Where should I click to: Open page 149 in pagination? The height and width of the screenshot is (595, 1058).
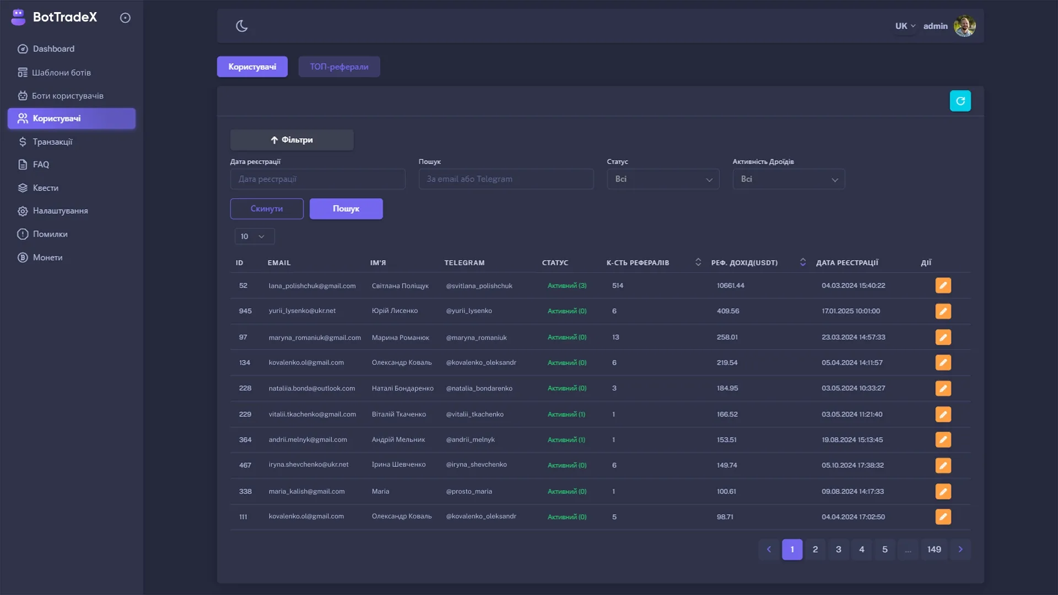pos(934,549)
